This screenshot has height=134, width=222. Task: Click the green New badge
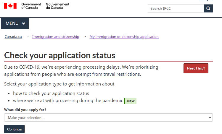pos(131,101)
